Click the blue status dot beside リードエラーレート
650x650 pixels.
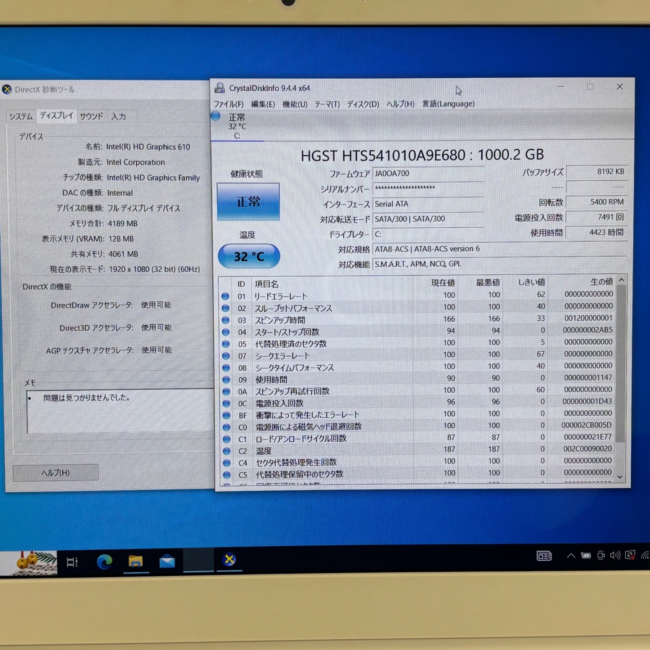click(x=226, y=296)
